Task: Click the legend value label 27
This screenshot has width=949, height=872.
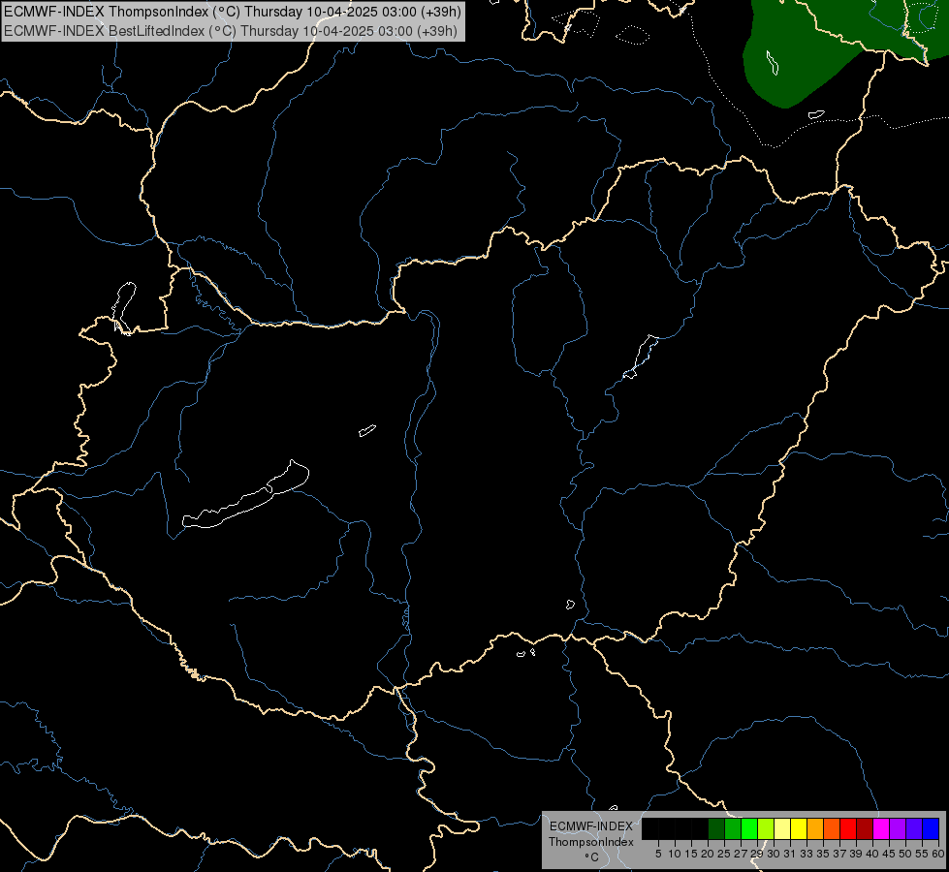Action: (x=741, y=854)
